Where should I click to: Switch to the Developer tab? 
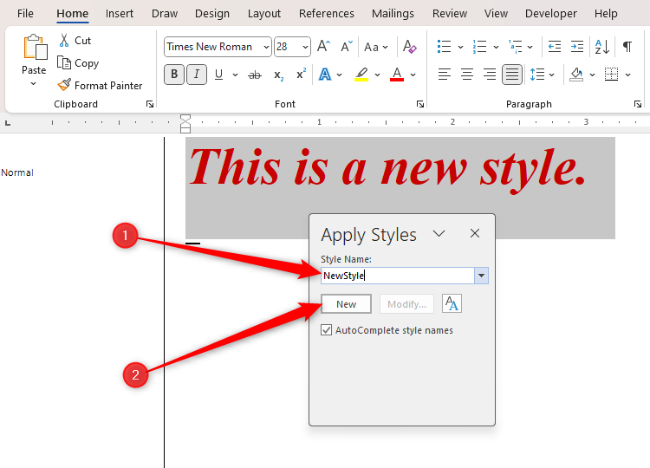[x=550, y=13]
